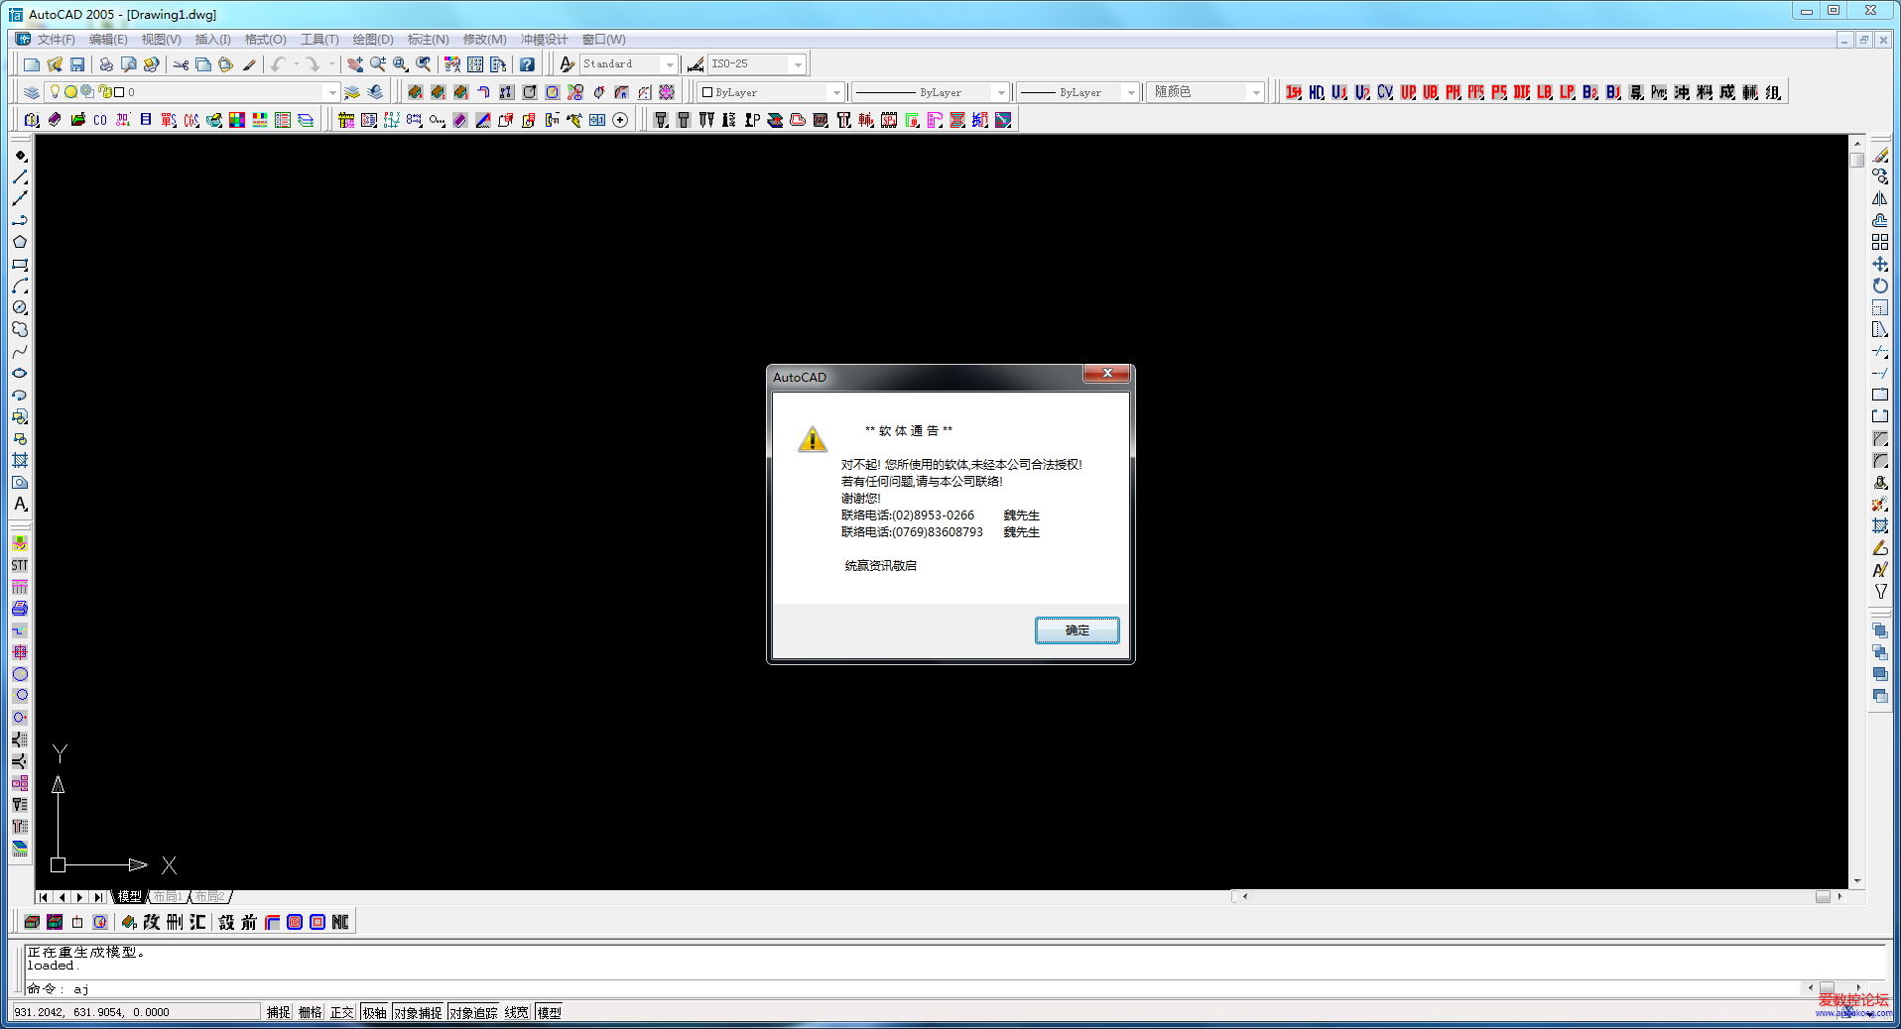
Task: Open the 编辑(E) menu
Action: click(108, 40)
